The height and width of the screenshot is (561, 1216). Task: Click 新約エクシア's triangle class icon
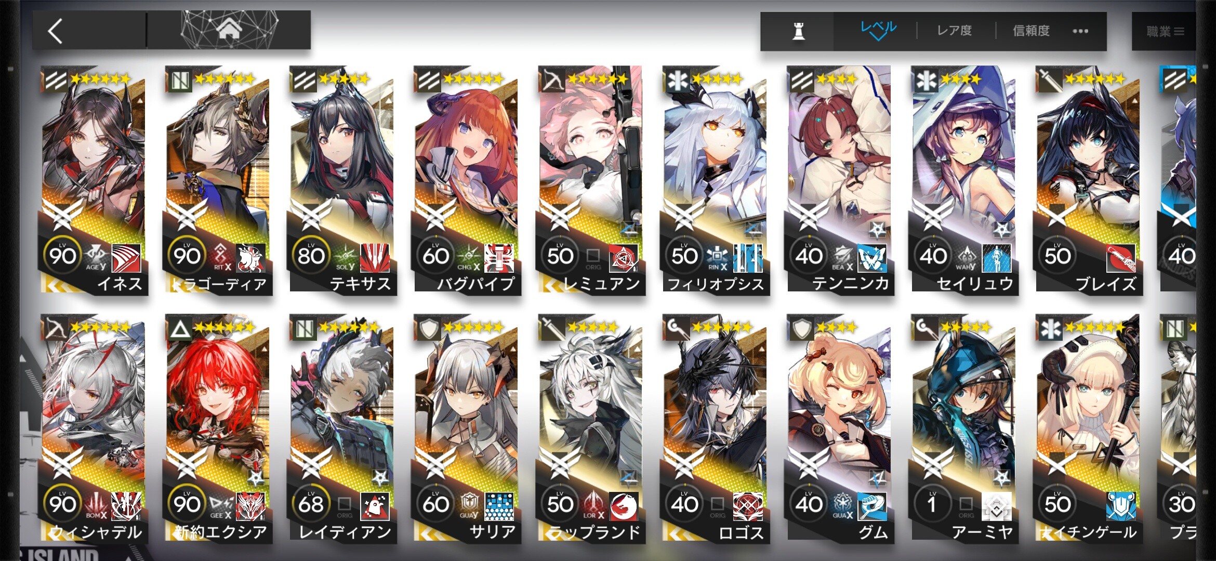(x=180, y=329)
